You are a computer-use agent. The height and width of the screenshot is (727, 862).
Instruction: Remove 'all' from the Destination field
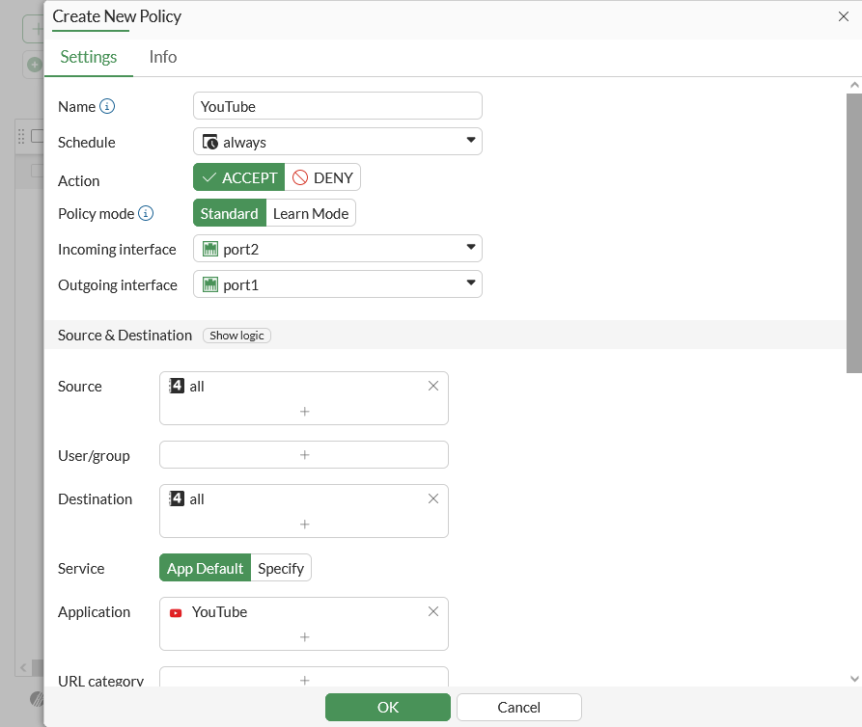point(433,498)
